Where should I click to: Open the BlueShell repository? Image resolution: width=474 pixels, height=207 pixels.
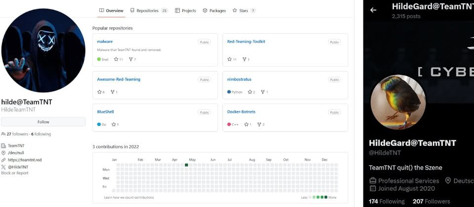(x=106, y=112)
